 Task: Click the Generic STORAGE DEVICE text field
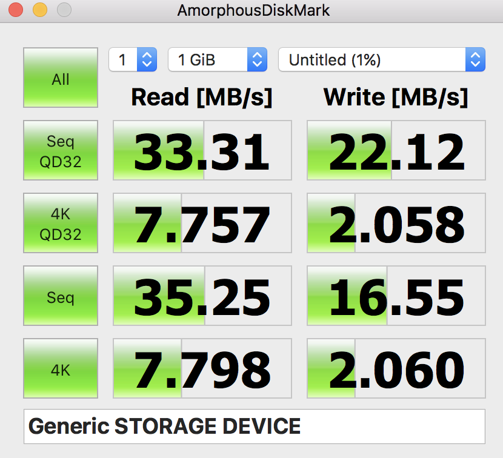pyautogui.click(x=255, y=426)
